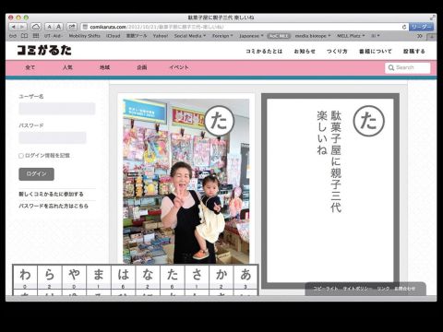443x332 pixels.
Task: Open the Yahoo! bookmark
Action: 161,36
